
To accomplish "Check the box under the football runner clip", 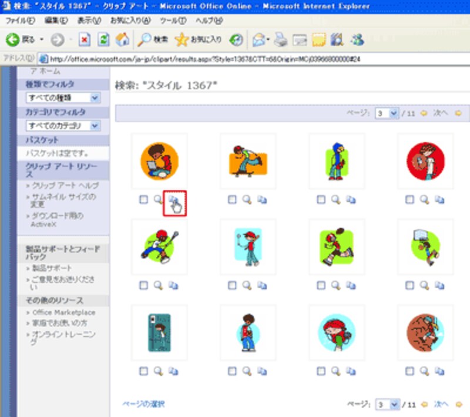I will pos(321,285).
